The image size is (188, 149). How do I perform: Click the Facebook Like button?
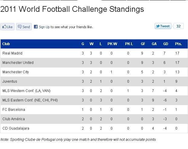(x=8, y=27)
